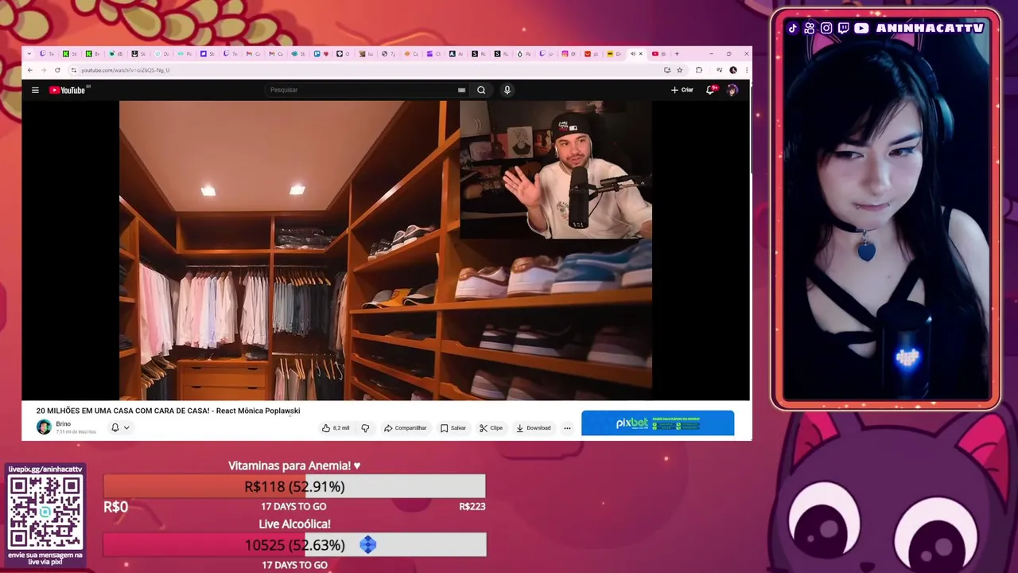Dislike the video
1018x573 pixels.
click(x=365, y=428)
